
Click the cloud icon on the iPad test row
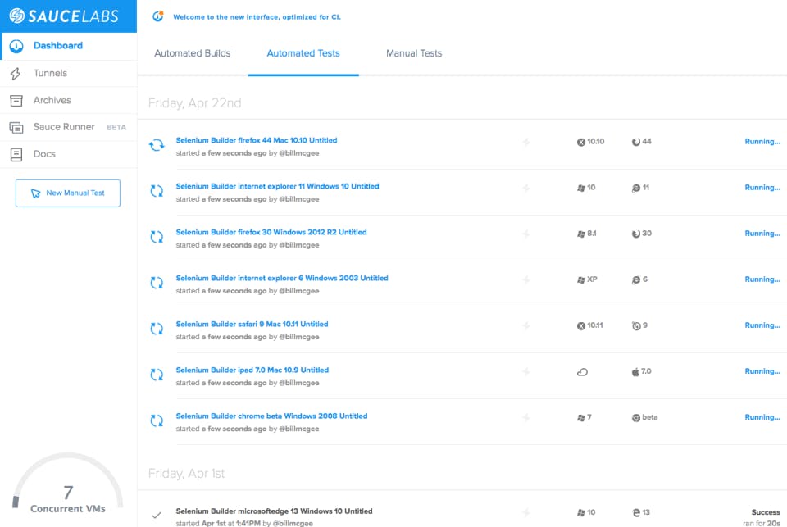583,371
